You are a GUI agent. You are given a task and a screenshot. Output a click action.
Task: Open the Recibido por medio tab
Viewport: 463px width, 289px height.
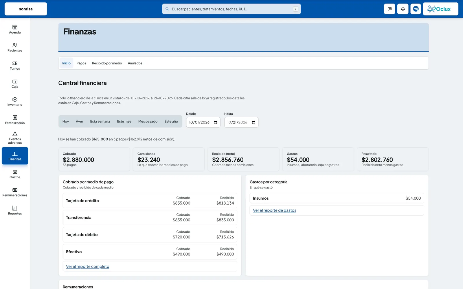pyautogui.click(x=107, y=63)
